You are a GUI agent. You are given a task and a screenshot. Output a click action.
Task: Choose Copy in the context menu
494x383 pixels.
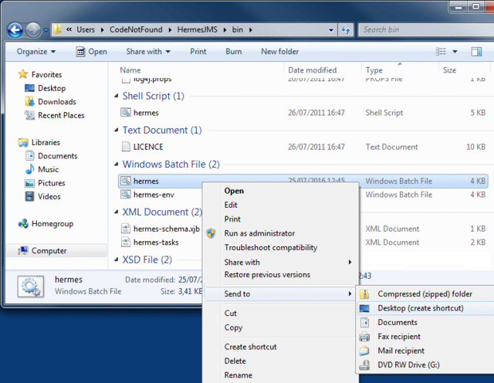[x=233, y=327]
